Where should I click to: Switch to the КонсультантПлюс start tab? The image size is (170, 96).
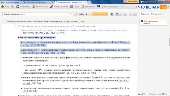[13, 2]
